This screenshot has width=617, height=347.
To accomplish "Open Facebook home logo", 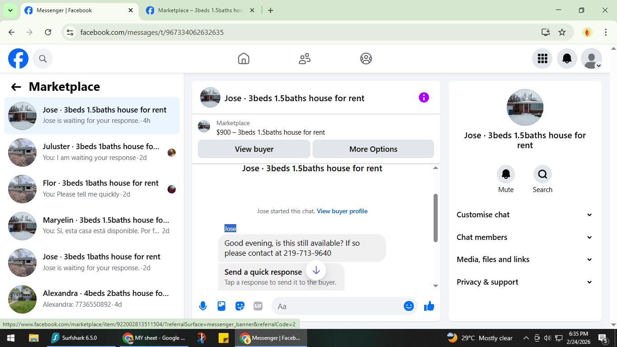I will (18, 59).
